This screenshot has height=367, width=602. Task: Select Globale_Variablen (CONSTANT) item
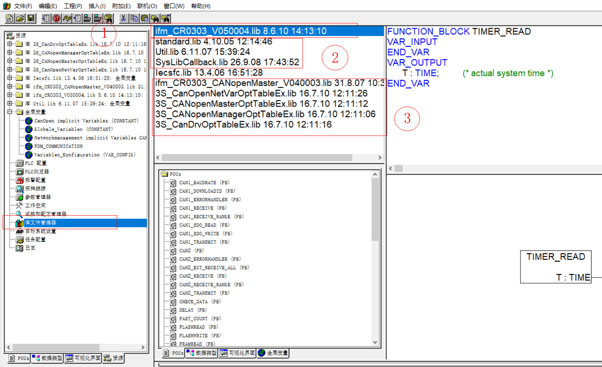[x=73, y=129]
